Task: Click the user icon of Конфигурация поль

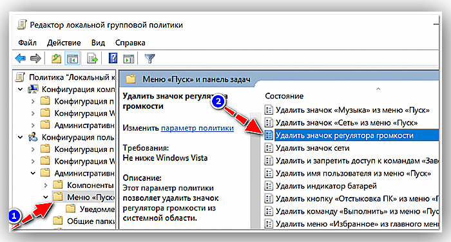Action: pyautogui.click(x=33, y=137)
